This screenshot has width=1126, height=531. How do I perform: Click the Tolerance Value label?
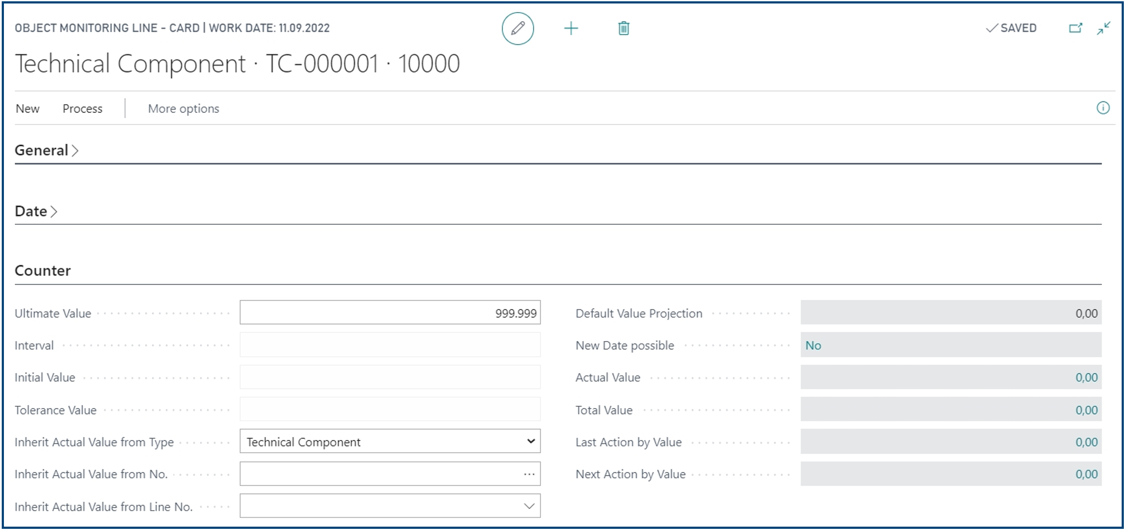[56, 410]
